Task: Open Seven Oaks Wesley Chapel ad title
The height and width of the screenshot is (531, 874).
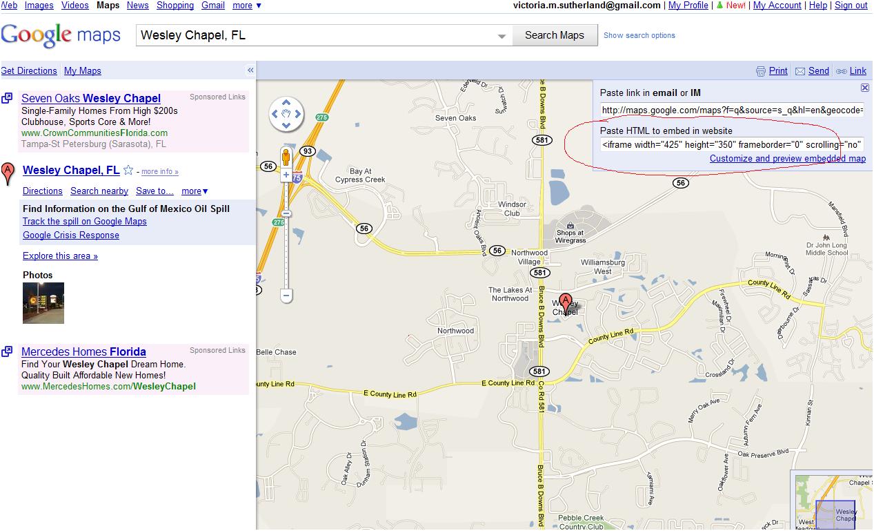Action: [91, 99]
